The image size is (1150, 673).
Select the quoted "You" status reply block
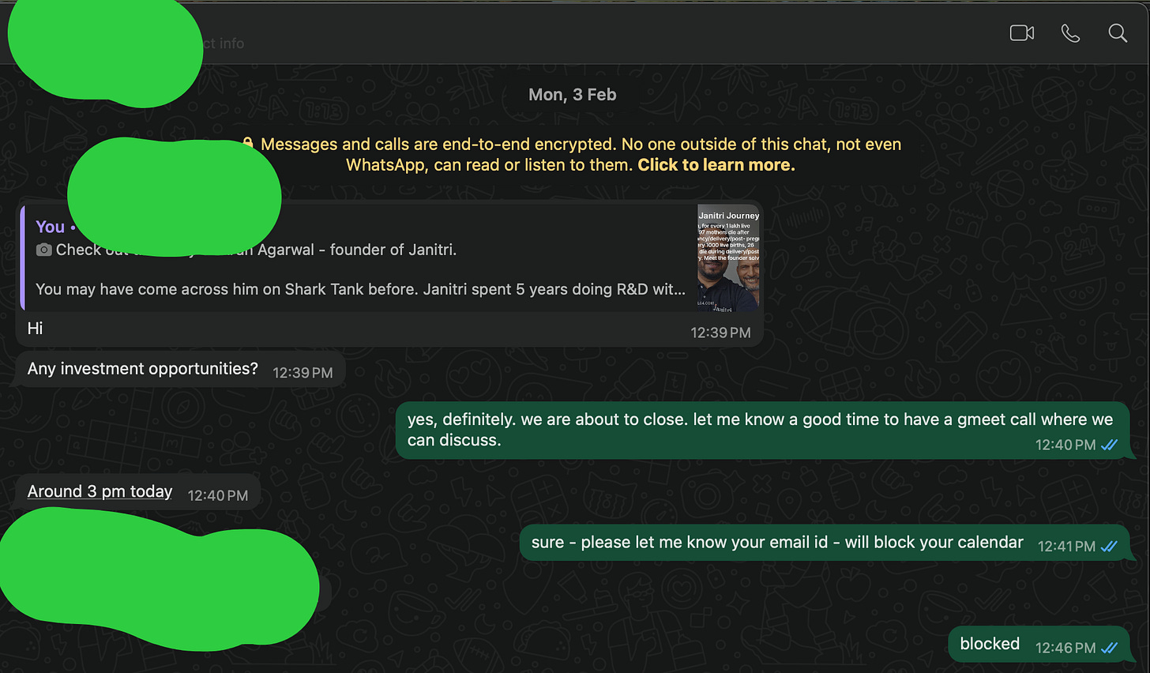390,258
